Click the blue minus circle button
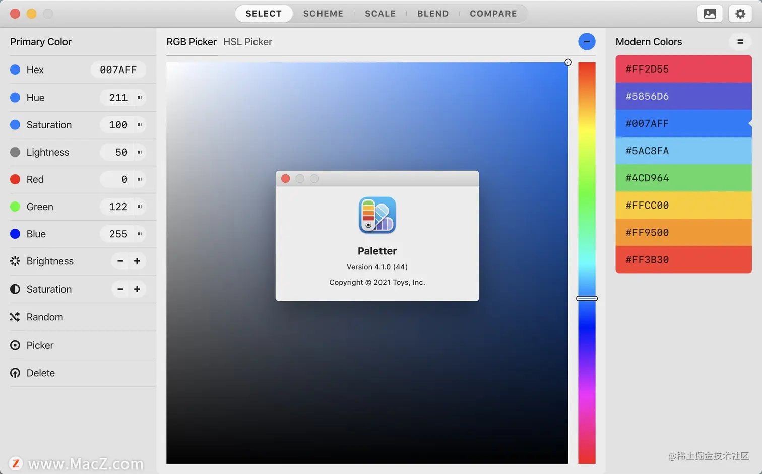The width and height of the screenshot is (762, 474). tap(587, 42)
